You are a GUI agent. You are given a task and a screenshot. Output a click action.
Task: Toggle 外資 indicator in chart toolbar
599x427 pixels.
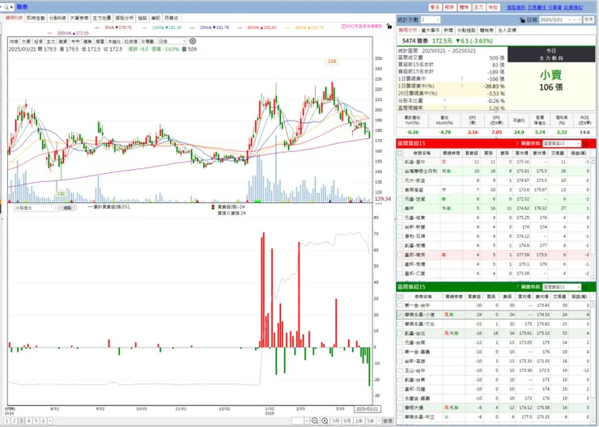pos(26,41)
